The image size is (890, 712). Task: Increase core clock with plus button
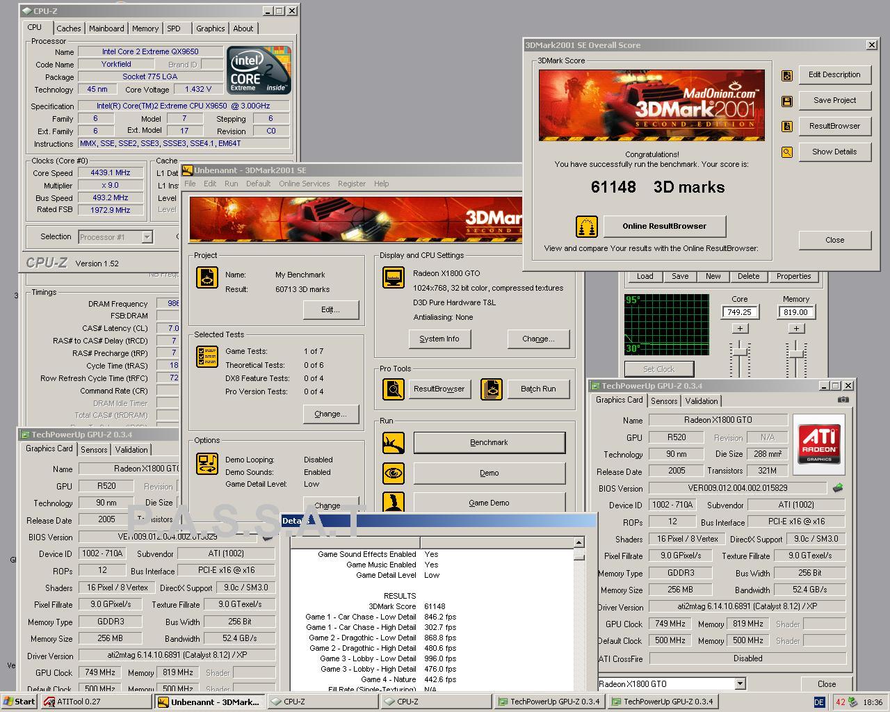pos(740,328)
